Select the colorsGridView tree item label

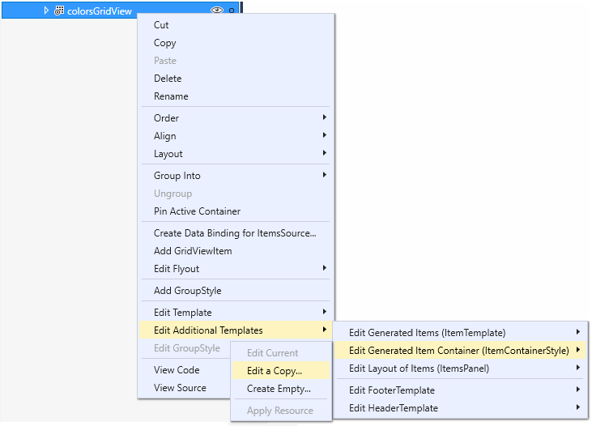100,11
